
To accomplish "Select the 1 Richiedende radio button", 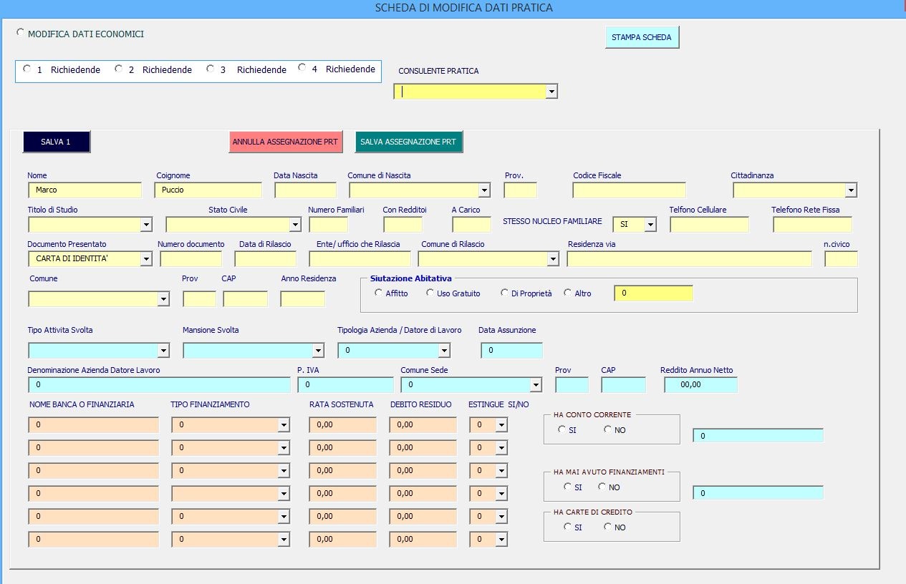I will pos(27,69).
